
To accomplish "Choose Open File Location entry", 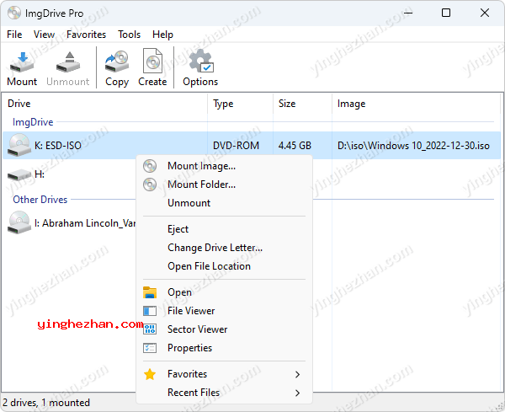I will 224,266.
